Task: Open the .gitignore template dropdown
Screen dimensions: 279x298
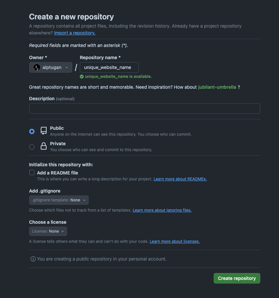Action: pos(59,200)
